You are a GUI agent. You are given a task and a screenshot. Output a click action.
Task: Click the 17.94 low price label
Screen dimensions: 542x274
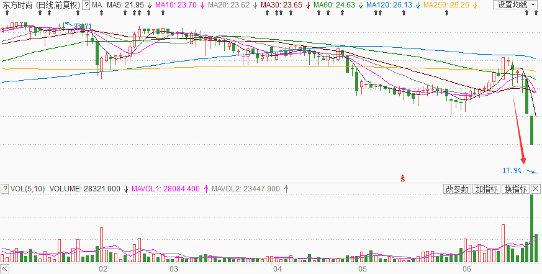(x=512, y=170)
